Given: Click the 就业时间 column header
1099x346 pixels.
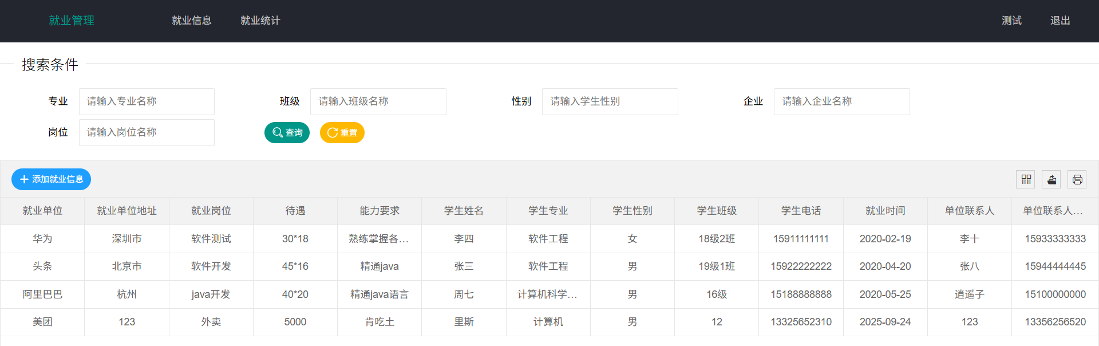Looking at the screenshot, I should pyautogui.click(x=885, y=211).
